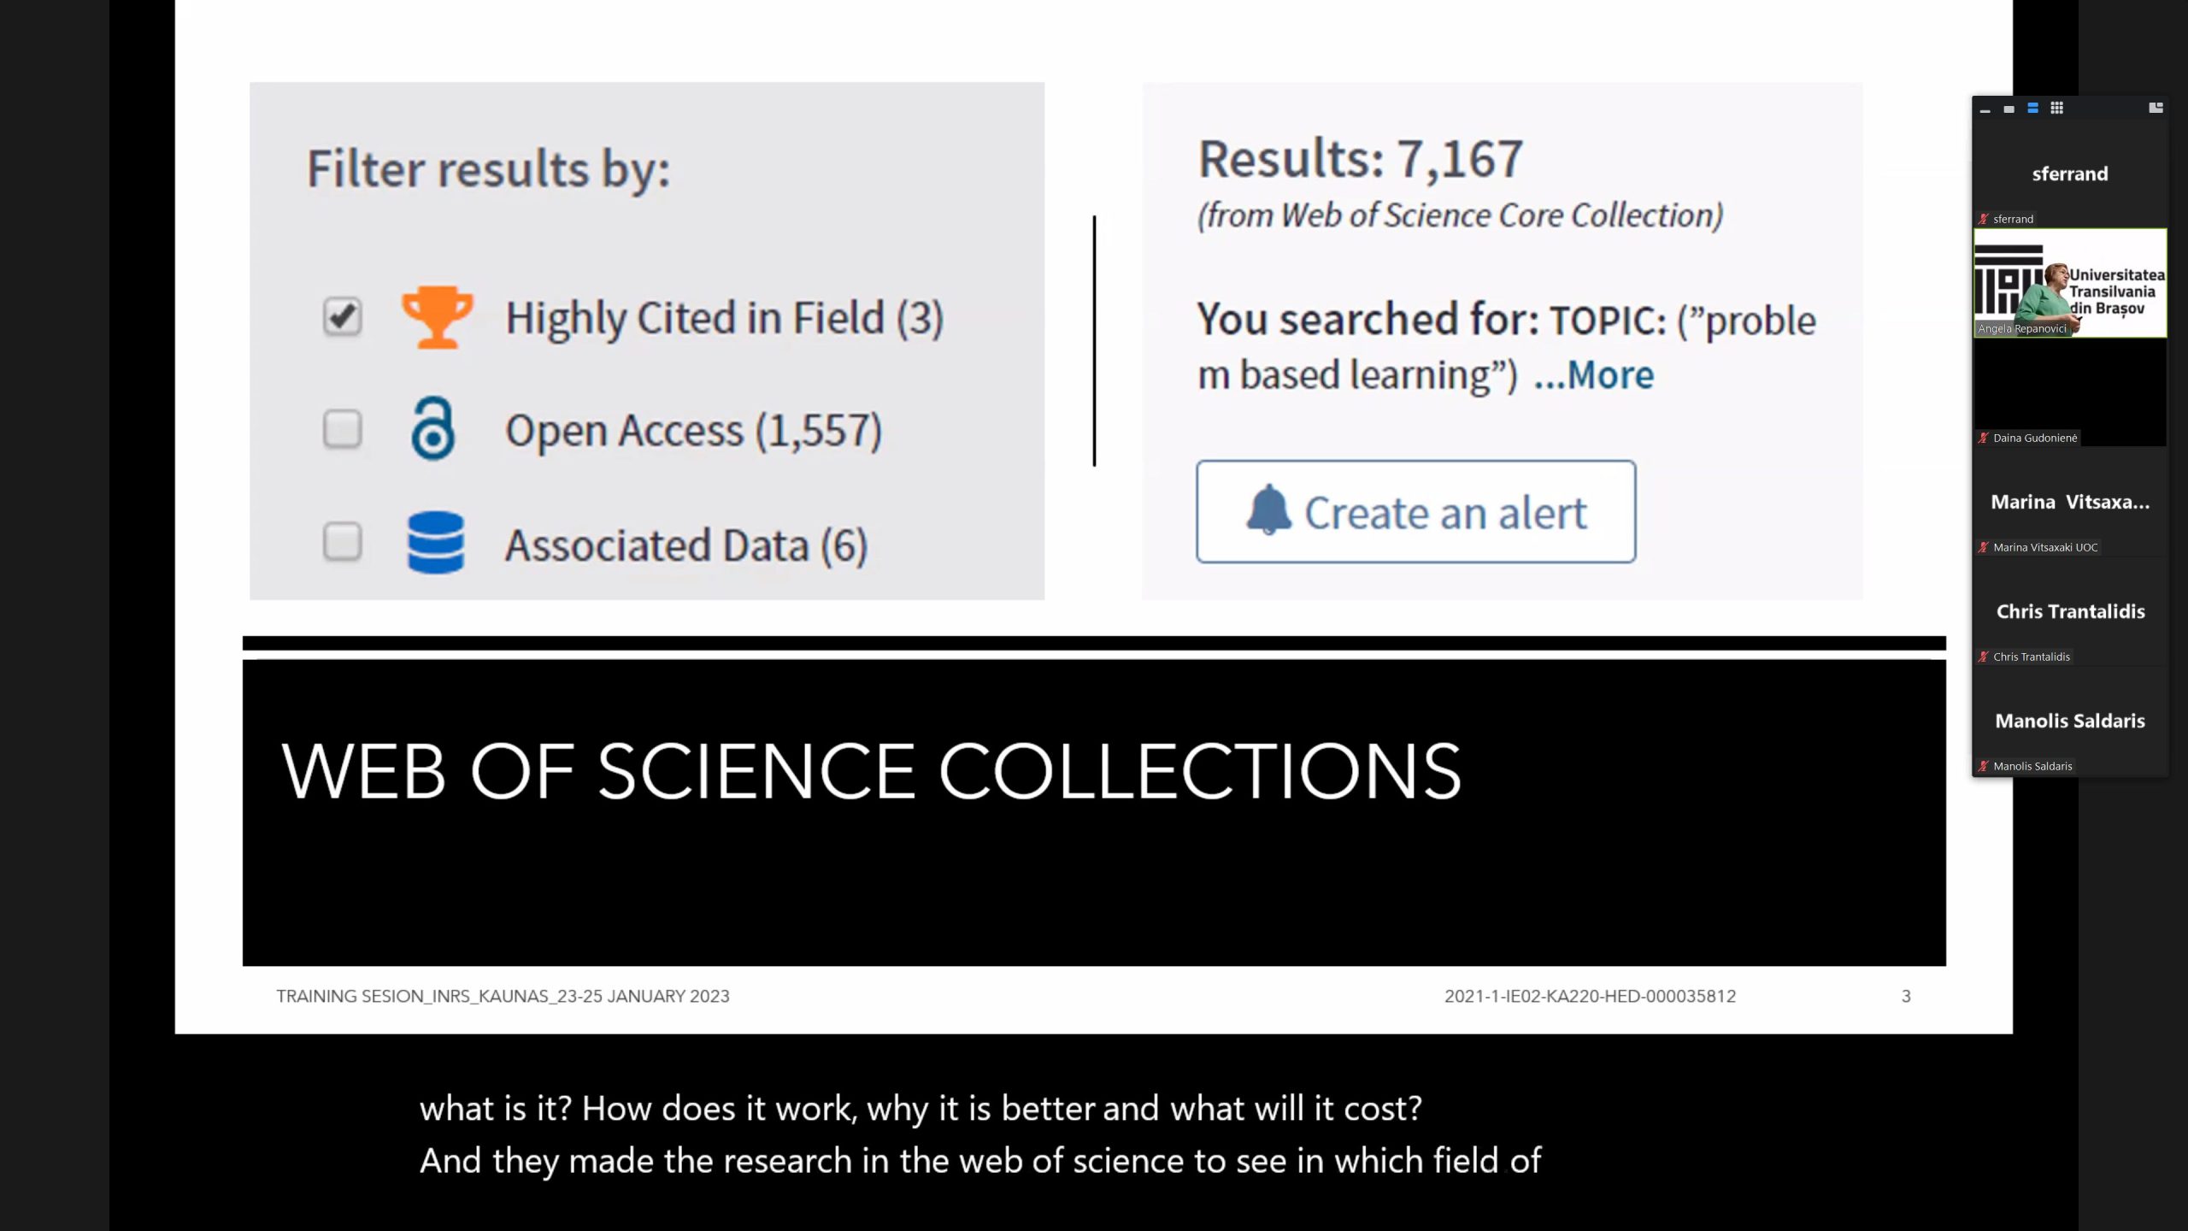Switch to grid gallery view
Screen dimensions: 2188x1231
coord(2056,109)
